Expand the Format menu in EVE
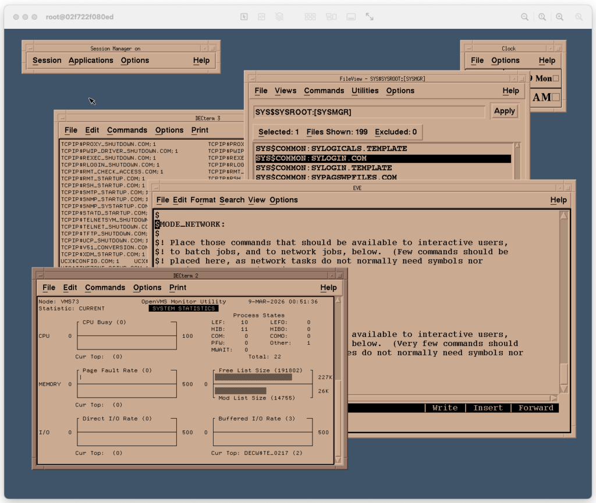 coord(203,200)
